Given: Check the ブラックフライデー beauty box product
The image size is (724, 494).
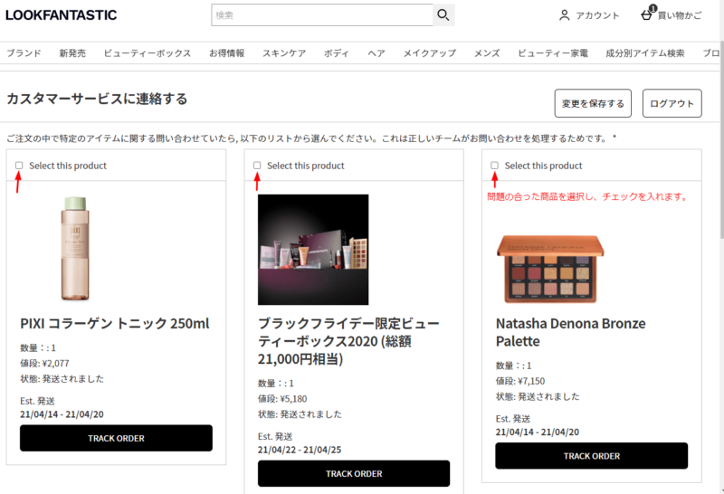Looking at the screenshot, I should [x=257, y=166].
